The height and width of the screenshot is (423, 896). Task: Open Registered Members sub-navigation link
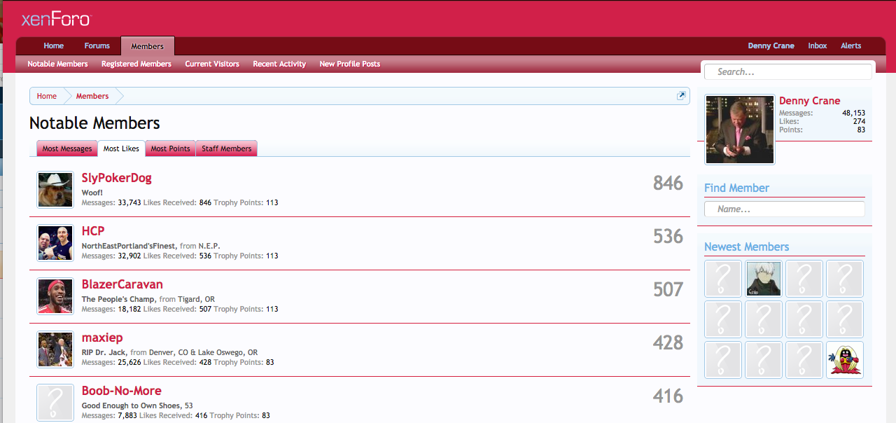tap(136, 64)
